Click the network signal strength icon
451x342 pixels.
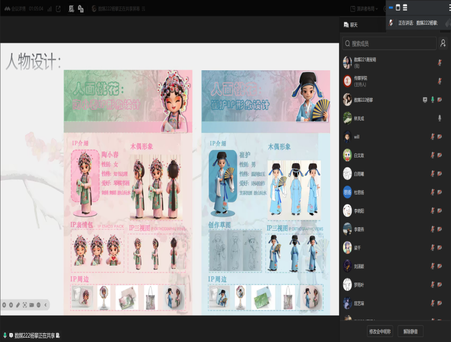point(49,9)
